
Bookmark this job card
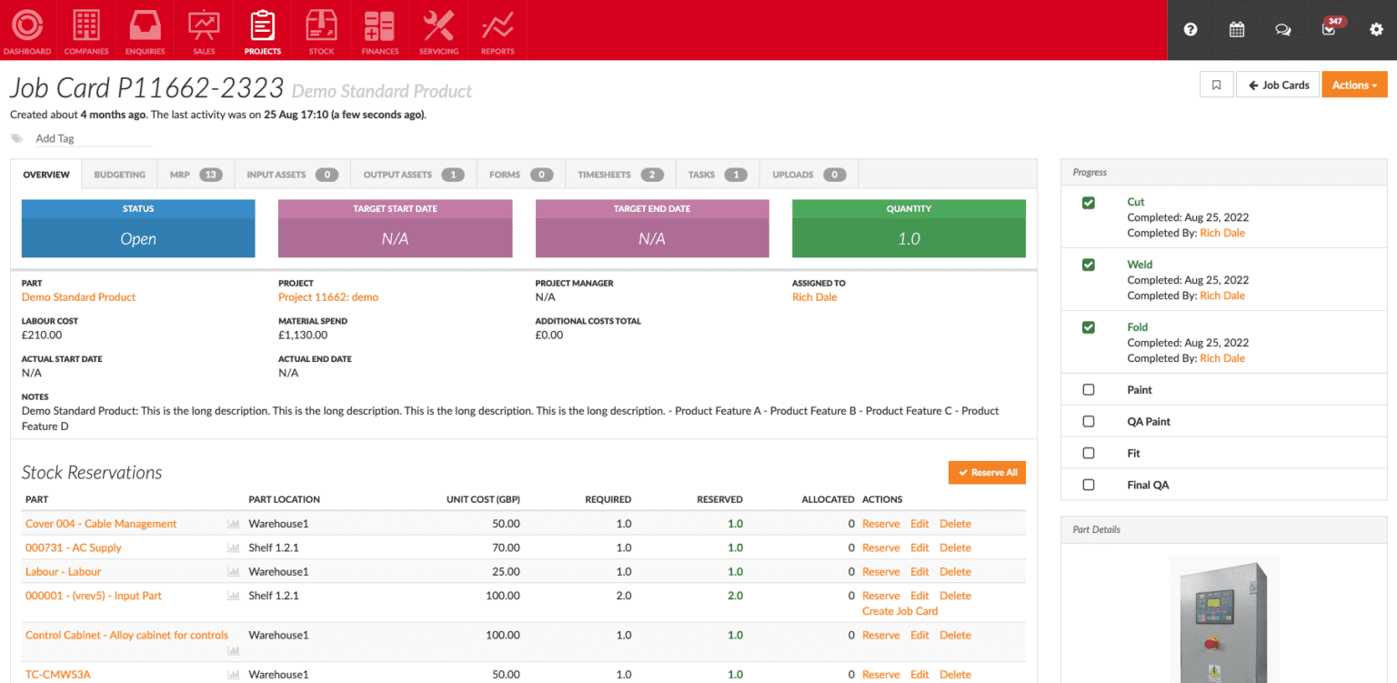pyautogui.click(x=1216, y=84)
